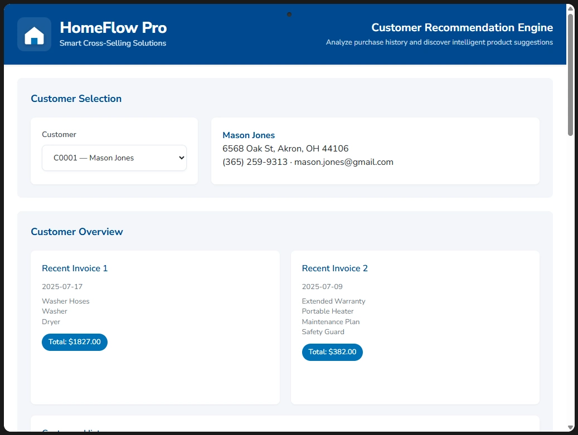Viewport: 578px width, 435px height.
Task: Select the Recent Invoice 2 title
Action: (334, 268)
